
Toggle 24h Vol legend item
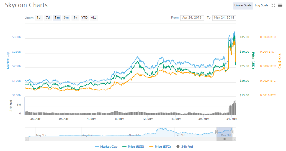click(185, 147)
